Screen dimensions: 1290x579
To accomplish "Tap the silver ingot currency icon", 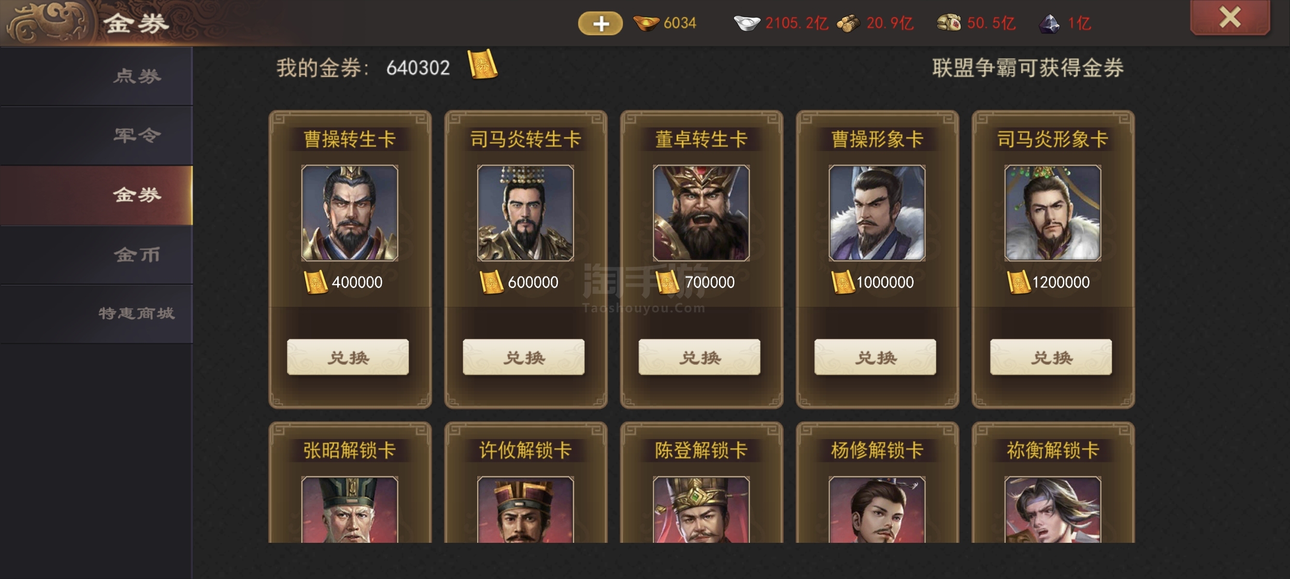I will point(746,23).
